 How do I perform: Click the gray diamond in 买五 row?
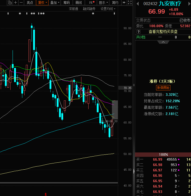pos(179,181)
